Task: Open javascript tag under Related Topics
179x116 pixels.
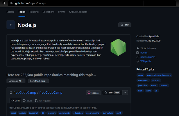Action: click(142, 85)
